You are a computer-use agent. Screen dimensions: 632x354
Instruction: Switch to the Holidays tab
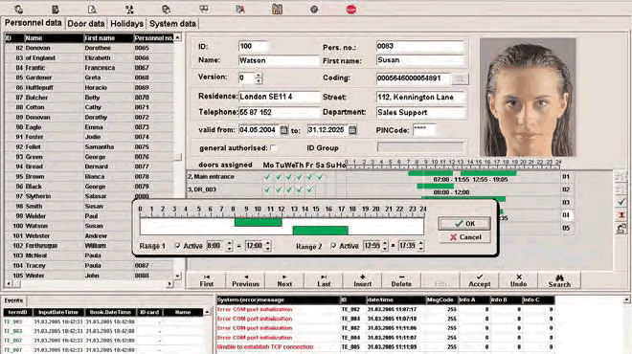pos(127,24)
